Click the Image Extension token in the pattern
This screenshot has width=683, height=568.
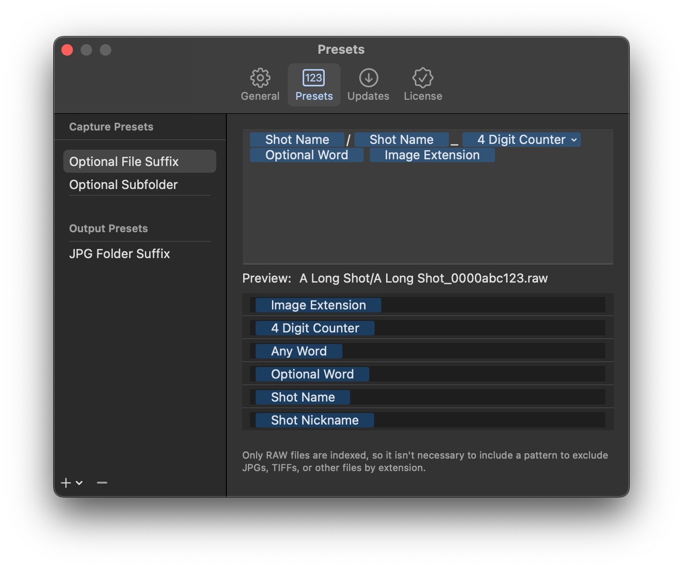[x=432, y=154]
